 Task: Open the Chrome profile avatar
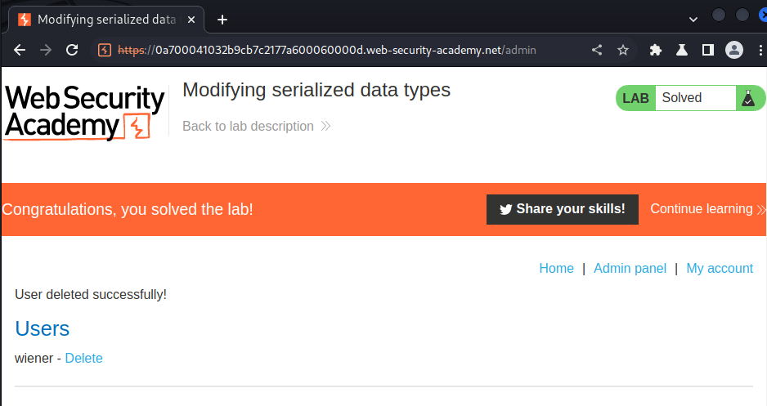pyautogui.click(x=734, y=50)
